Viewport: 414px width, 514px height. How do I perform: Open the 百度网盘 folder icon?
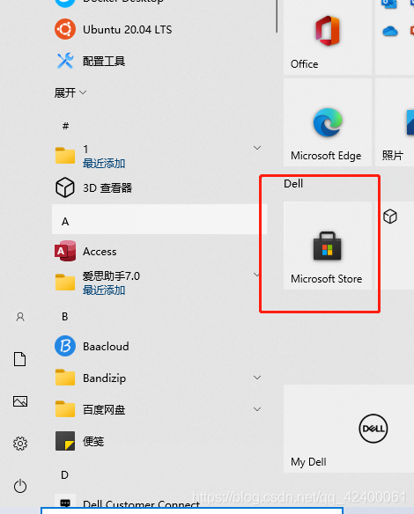[65, 409]
